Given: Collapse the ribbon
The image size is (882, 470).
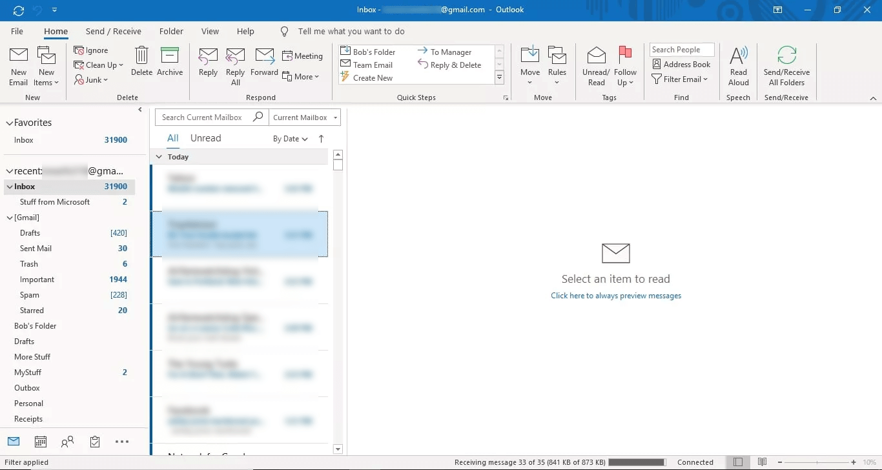Looking at the screenshot, I should coord(873,98).
